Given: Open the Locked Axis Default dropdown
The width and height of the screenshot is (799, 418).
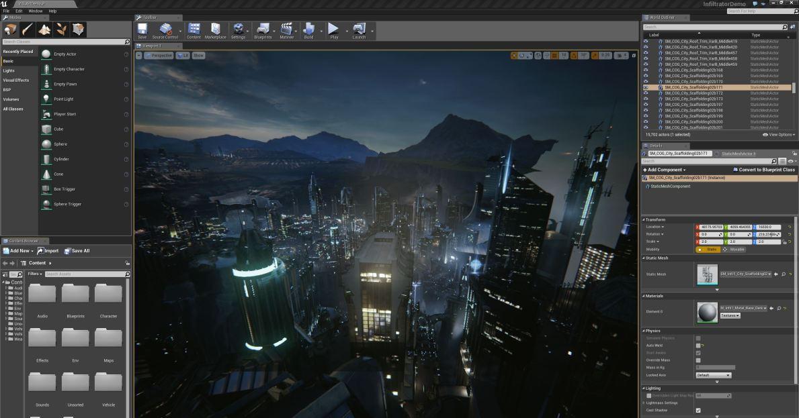Looking at the screenshot, I should click(714, 375).
